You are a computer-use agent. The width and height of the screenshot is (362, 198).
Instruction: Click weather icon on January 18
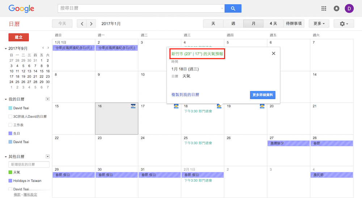click(219, 106)
